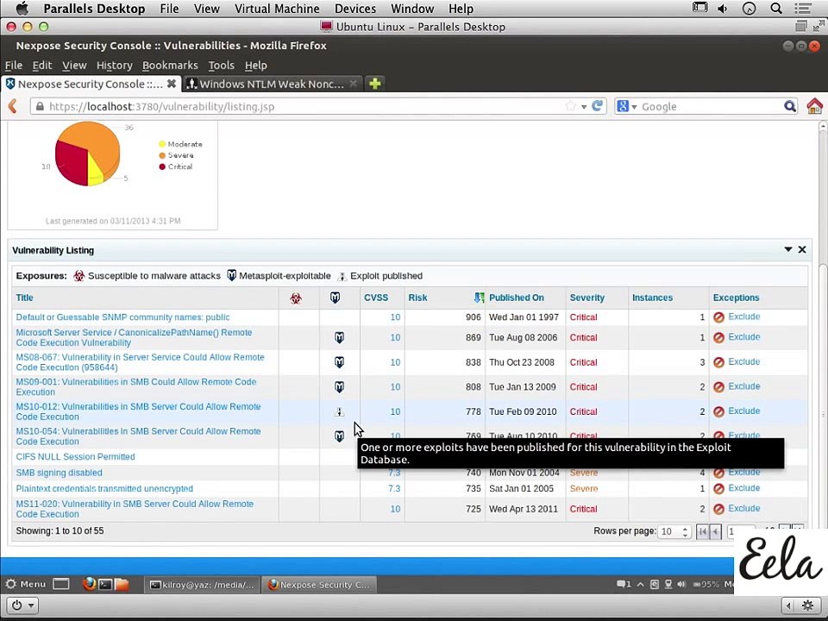
Task: Bookmark page using the star icon
Action: click(570, 106)
